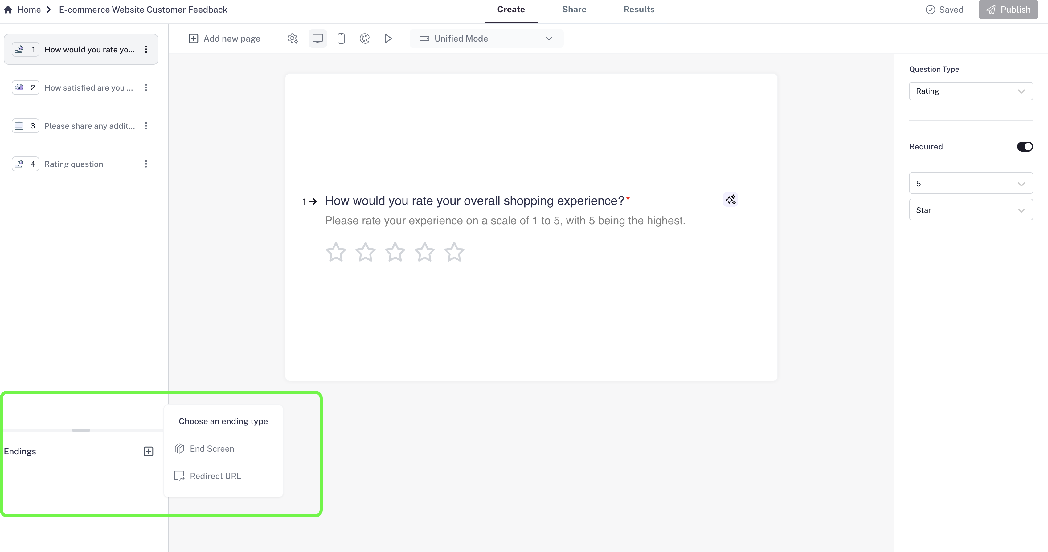Viewport: 1048px width, 552px height.
Task: Open the Question Type Rating dropdown
Action: (x=971, y=91)
